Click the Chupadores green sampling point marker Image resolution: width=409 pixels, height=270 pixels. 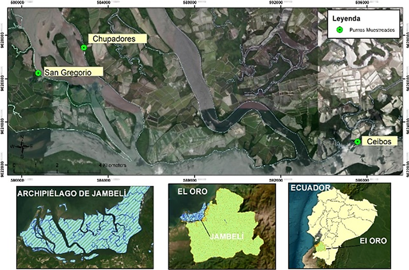(x=84, y=48)
